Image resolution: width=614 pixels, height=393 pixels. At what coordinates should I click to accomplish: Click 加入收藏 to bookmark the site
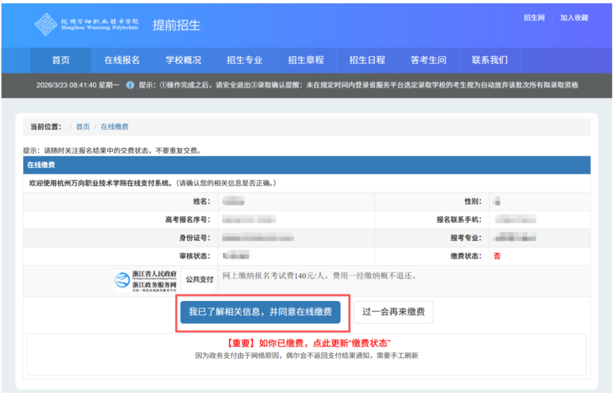pyautogui.click(x=575, y=18)
